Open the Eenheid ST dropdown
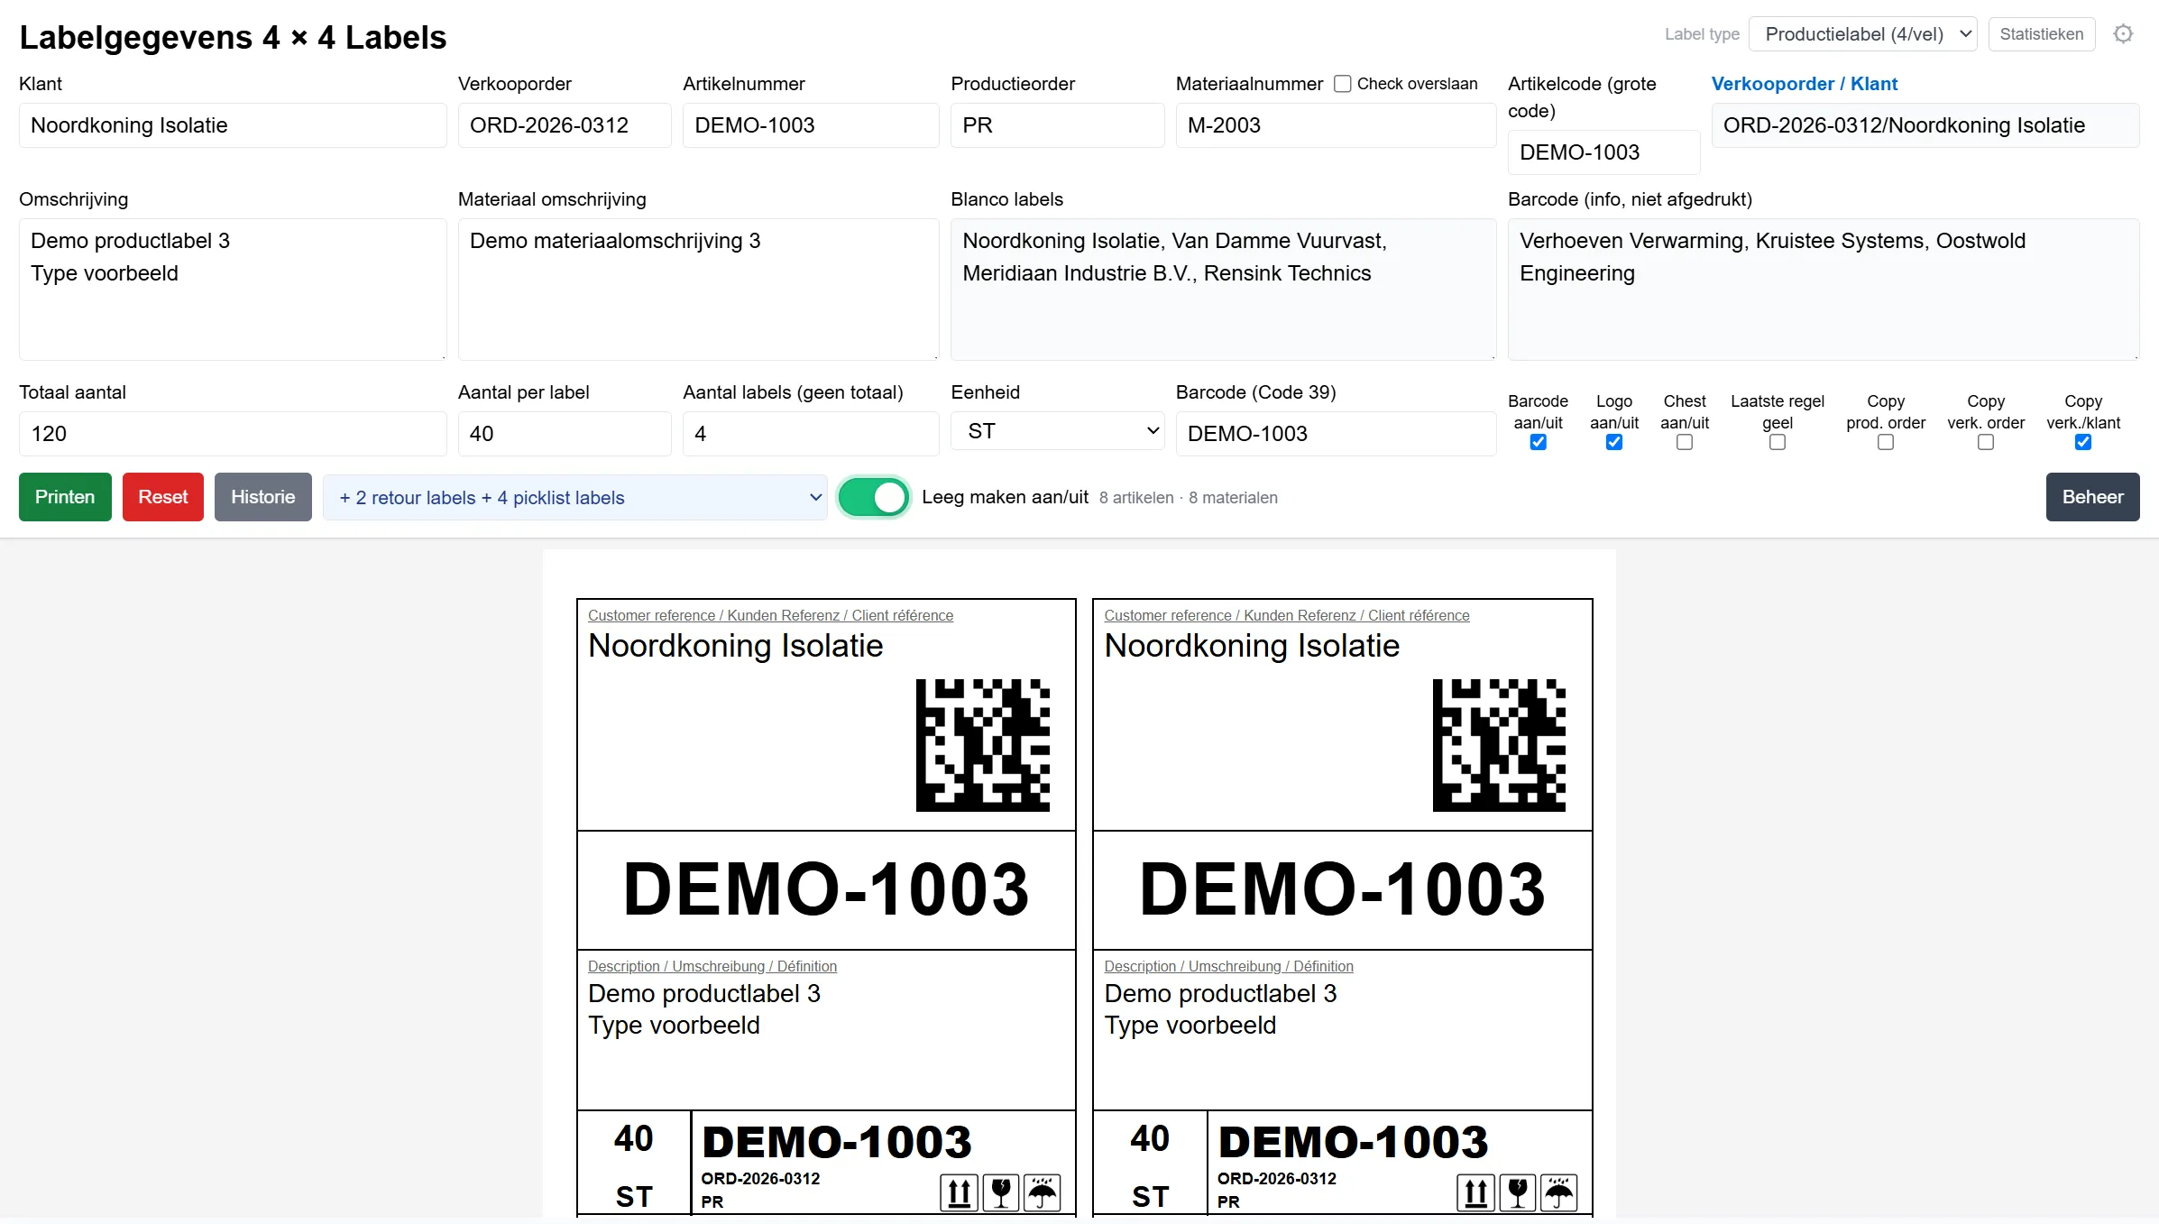2159x1224 pixels. pos(1058,431)
